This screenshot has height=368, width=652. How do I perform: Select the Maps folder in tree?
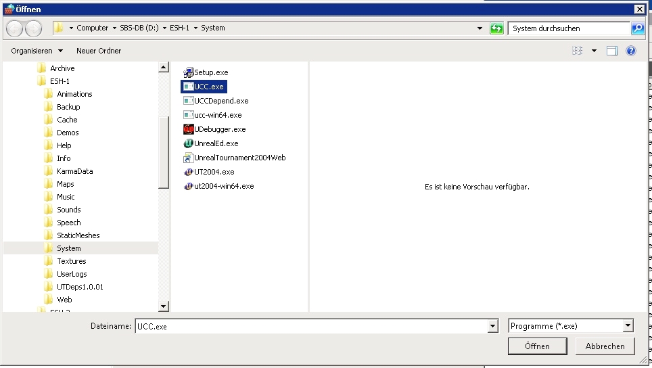click(66, 184)
